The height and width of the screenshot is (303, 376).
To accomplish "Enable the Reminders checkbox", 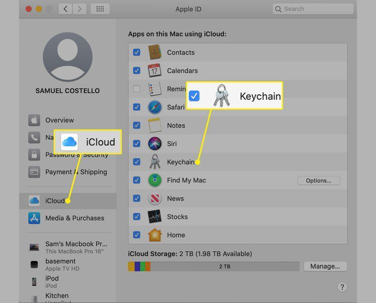I will pos(136,89).
